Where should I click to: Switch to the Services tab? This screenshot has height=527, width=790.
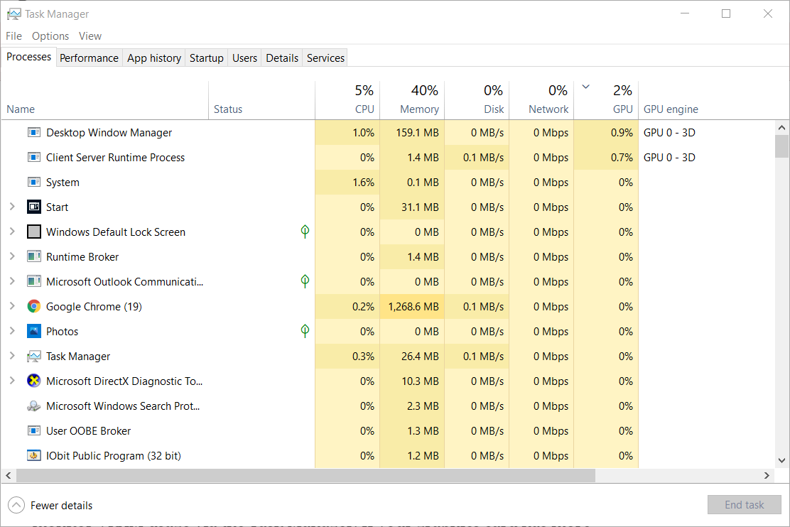(x=326, y=58)
